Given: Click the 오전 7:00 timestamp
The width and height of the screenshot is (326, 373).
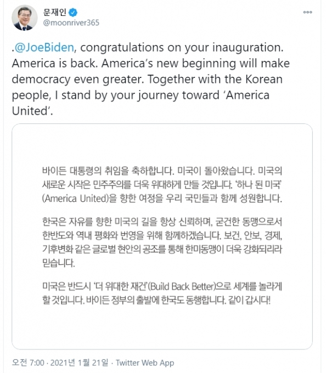Looking at the screenshot, I should [x=28, y=363].
